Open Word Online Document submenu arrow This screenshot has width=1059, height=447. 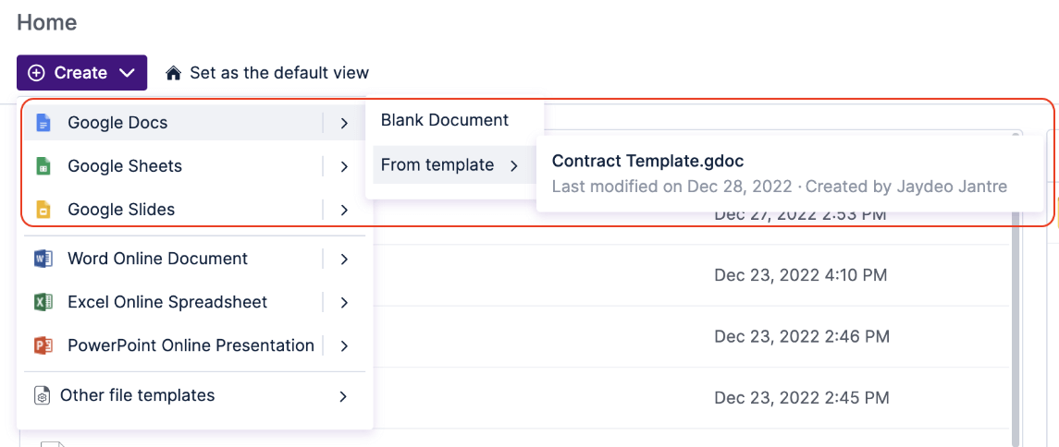coord(343,259)
